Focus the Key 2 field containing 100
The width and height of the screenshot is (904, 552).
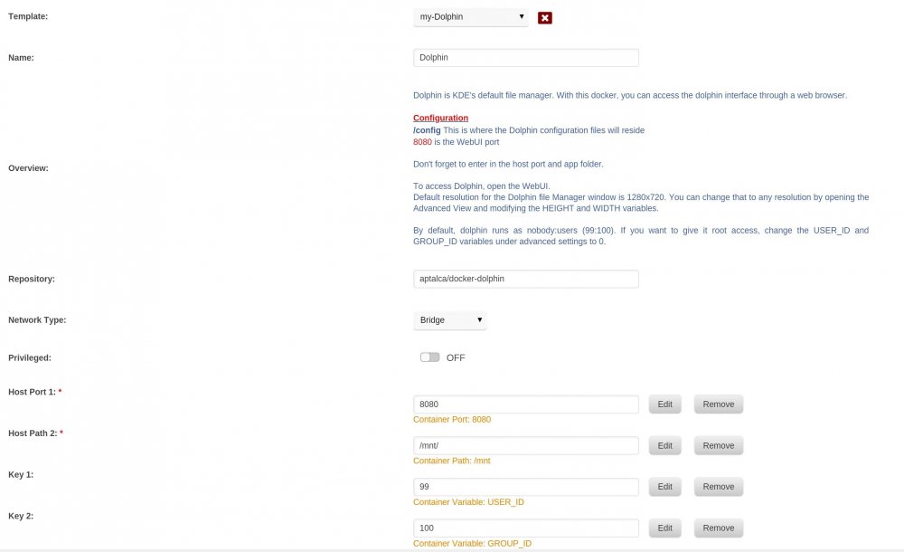[x=526, y=528]
